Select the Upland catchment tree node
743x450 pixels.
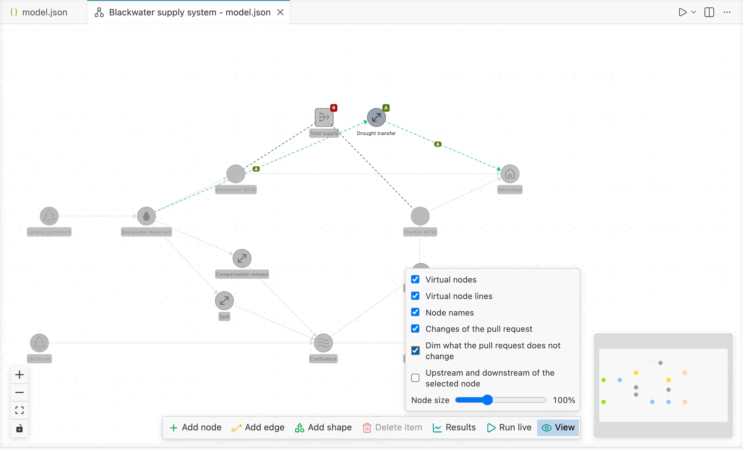click(x=49, y=216)
